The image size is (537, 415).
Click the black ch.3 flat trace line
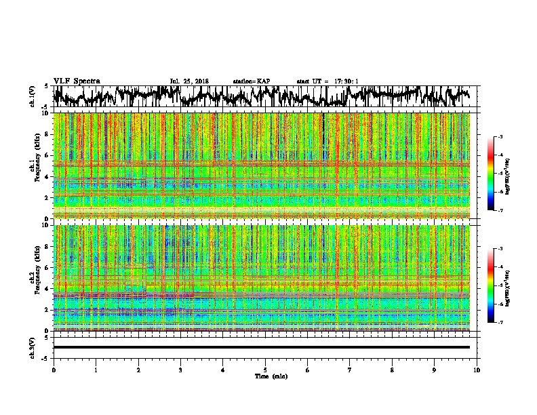pyautogui.click(x=262, y=347)
